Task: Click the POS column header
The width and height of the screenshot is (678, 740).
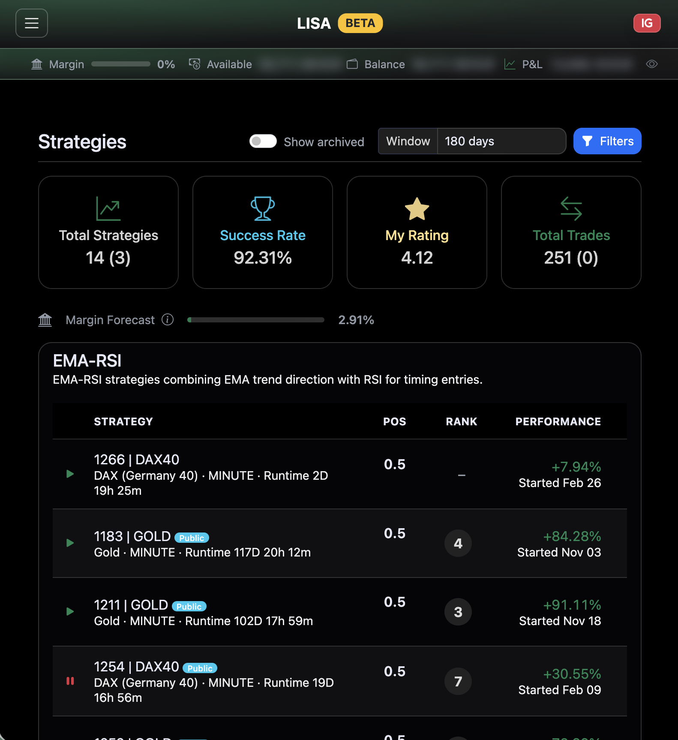Action: coord(395,421)
